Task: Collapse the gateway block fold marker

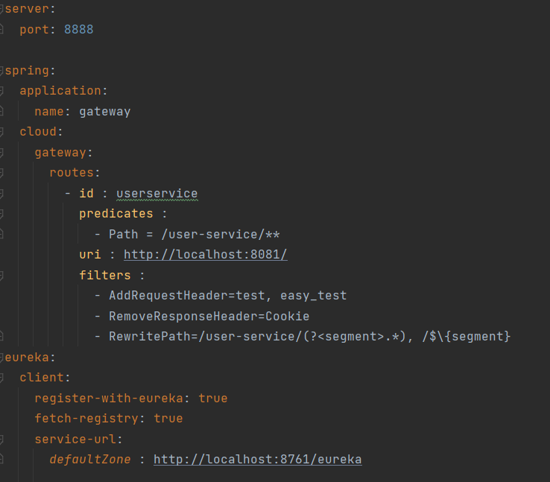Action: pos(1,153)
